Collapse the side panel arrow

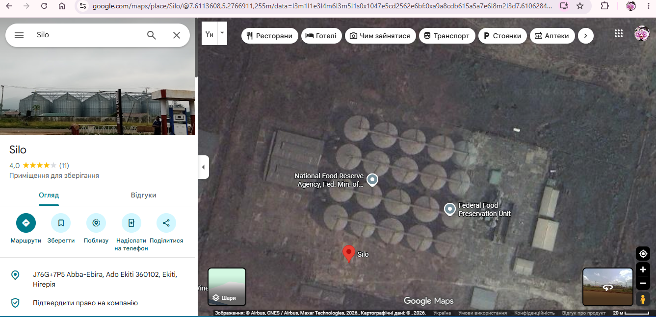coord(203,167)
